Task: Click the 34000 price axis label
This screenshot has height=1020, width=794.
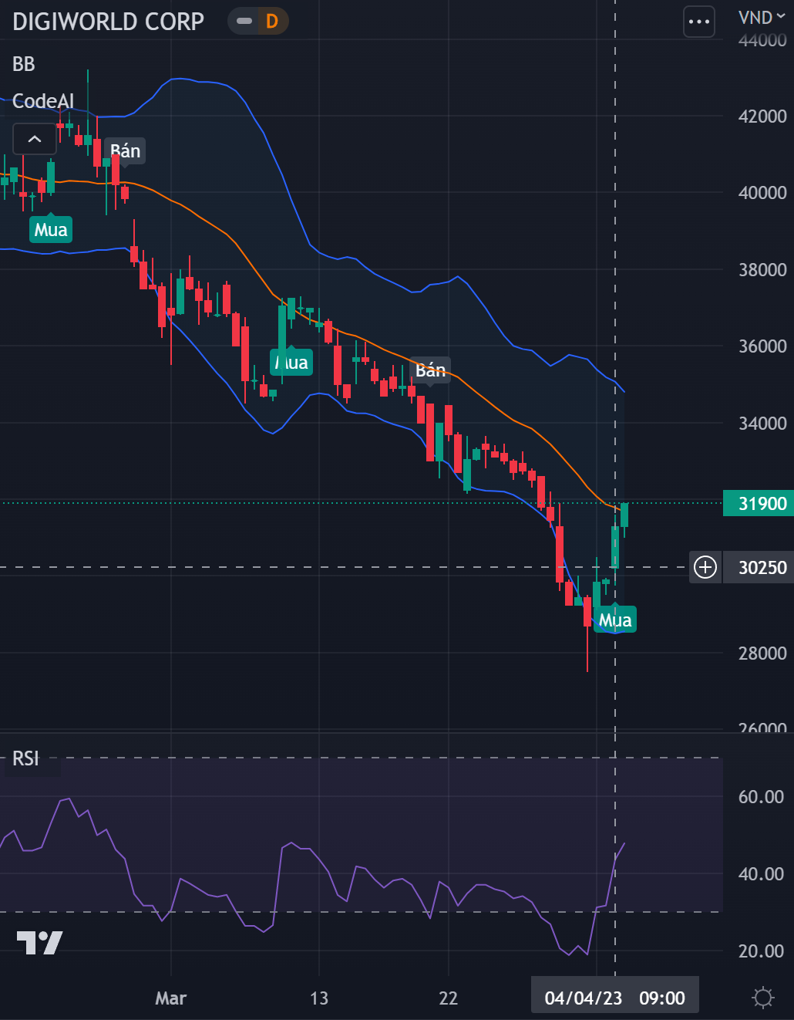Action: 762,424
